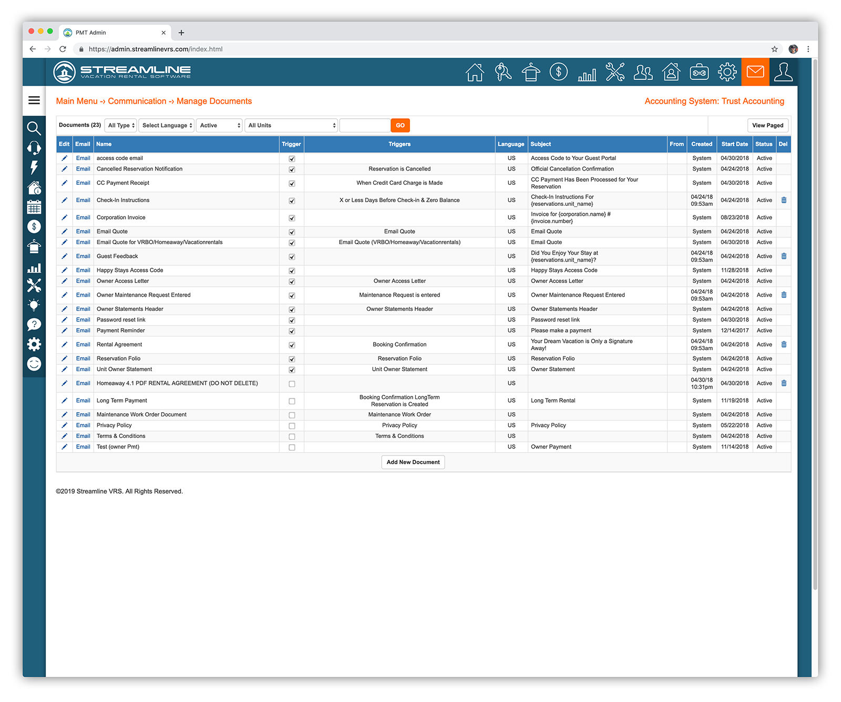
Task: Click the dollar accounting icon in top navigation
Action: [x=559, y=72]
